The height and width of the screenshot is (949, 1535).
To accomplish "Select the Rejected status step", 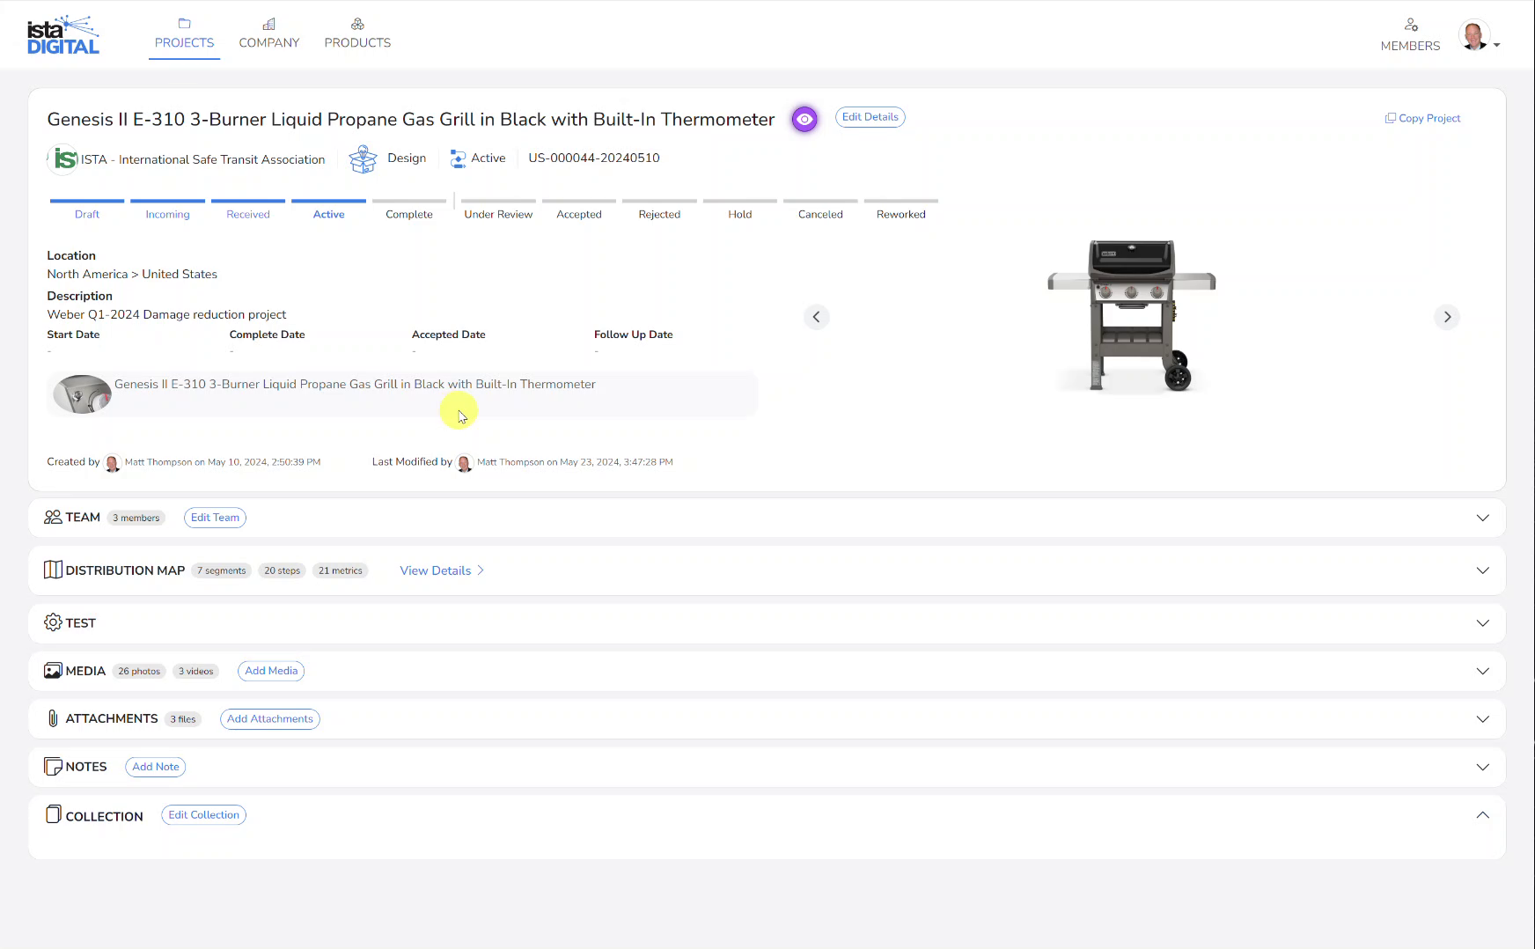I will coord(659,210).
